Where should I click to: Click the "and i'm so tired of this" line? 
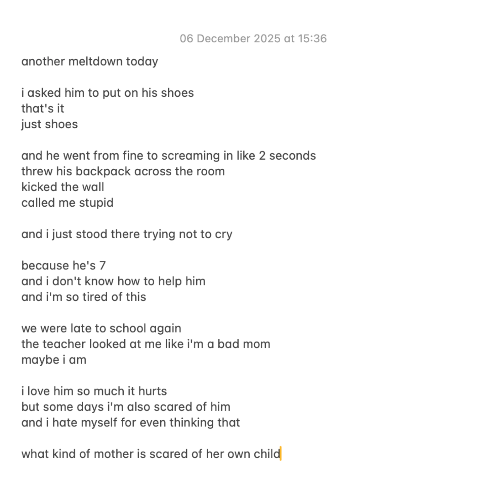coord(84,297)
